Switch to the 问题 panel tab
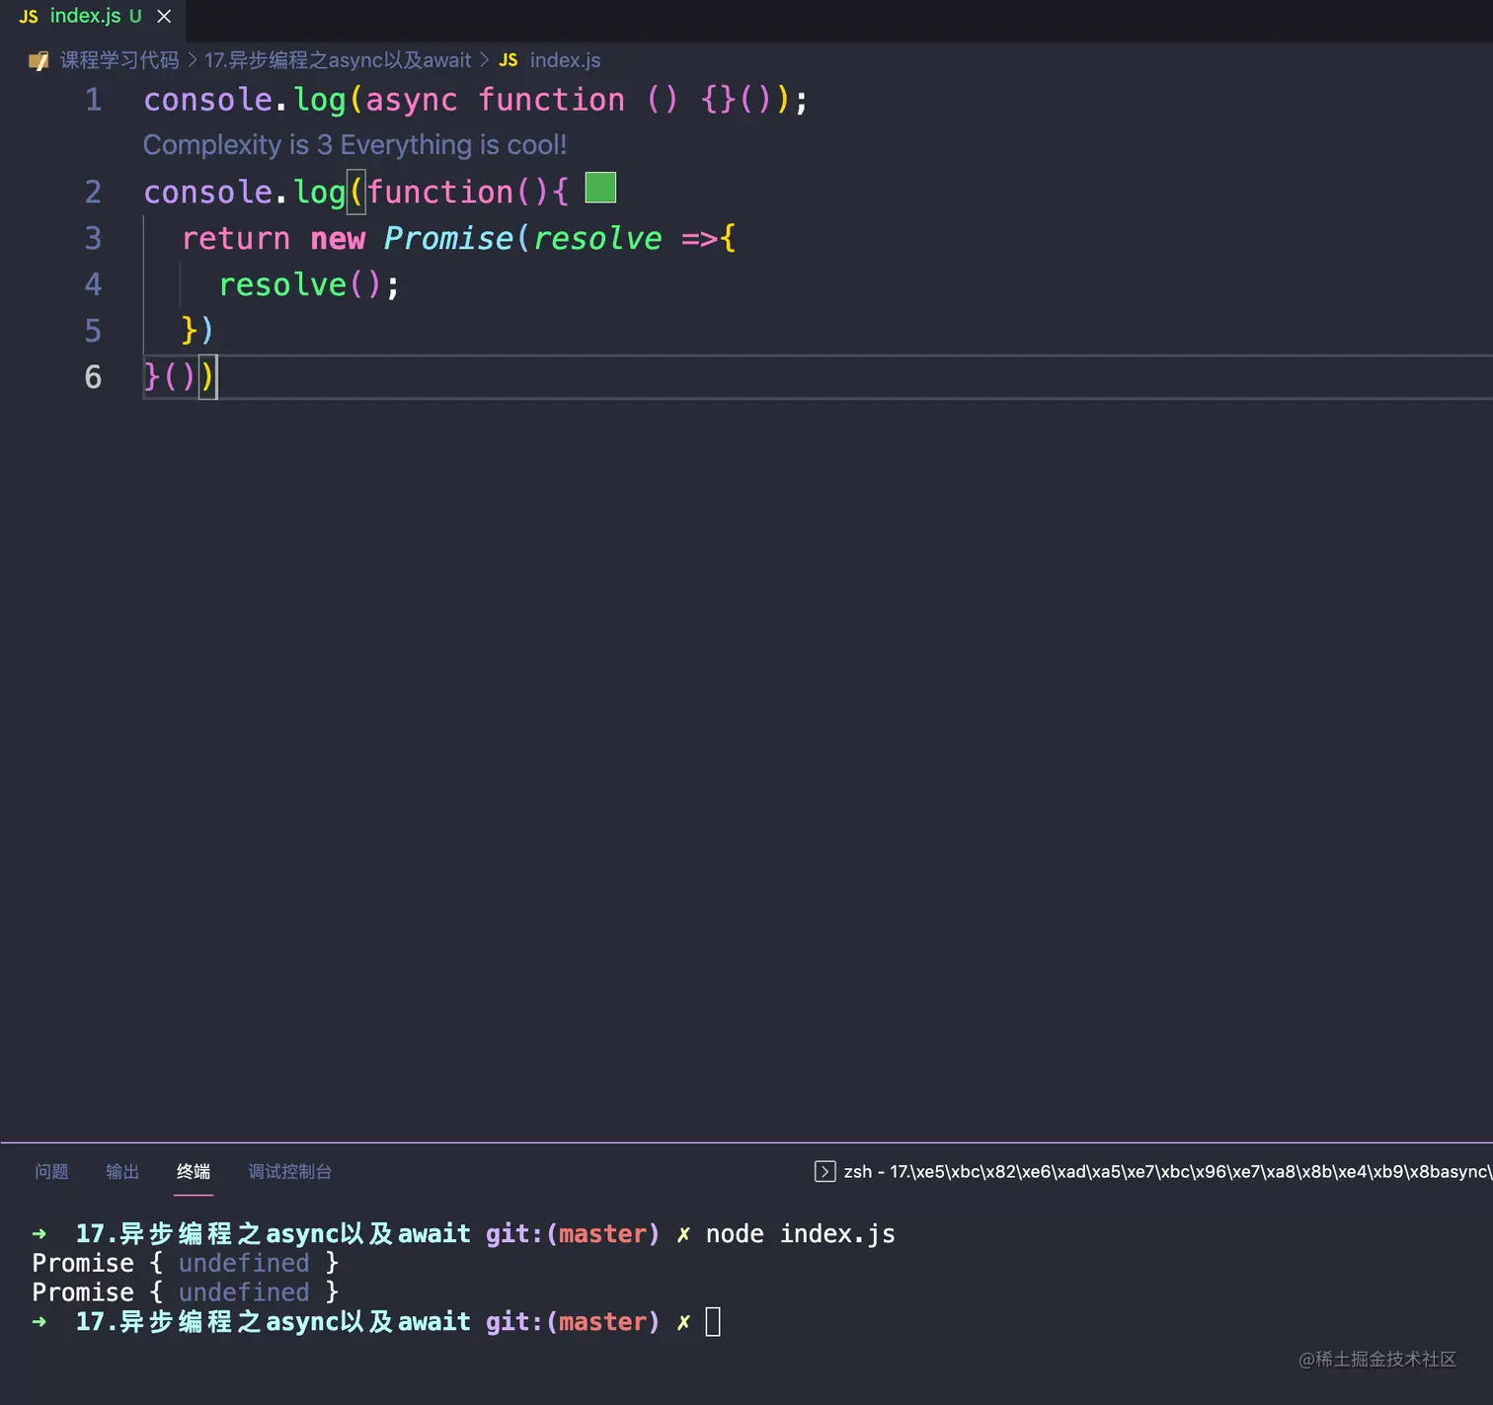Viewport: 1493px width, 1405px height. pyautogui.click(x=51, y=1171)
